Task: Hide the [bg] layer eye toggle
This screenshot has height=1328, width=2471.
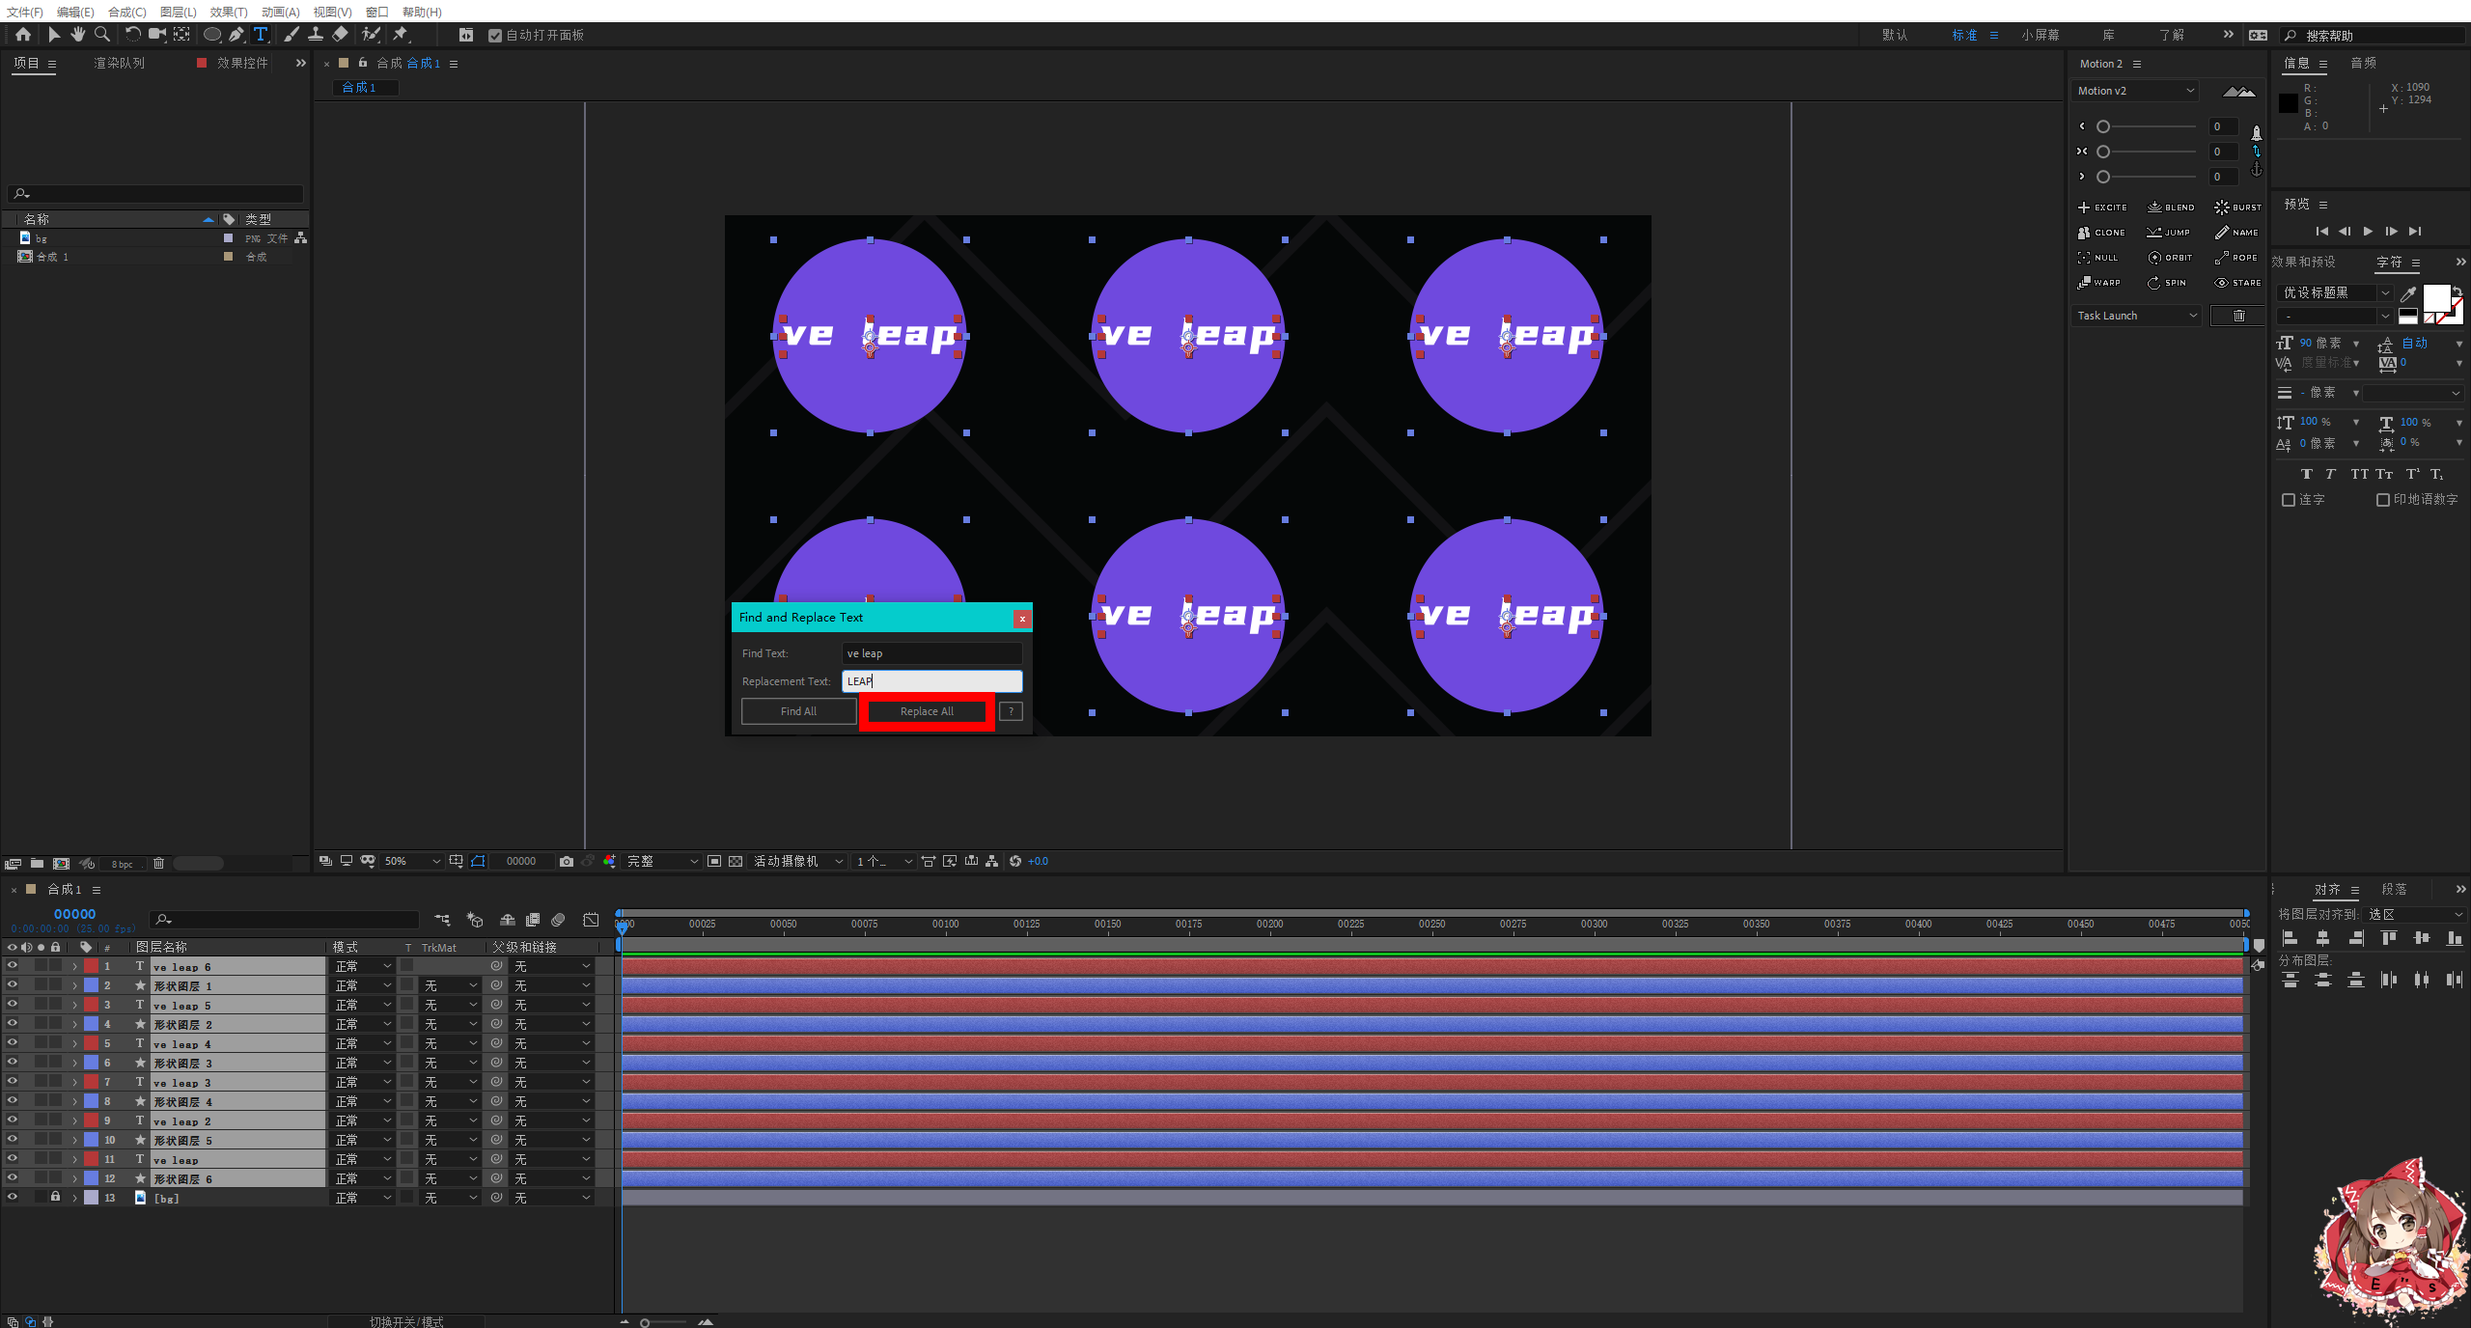Action: coord(13,1197)
